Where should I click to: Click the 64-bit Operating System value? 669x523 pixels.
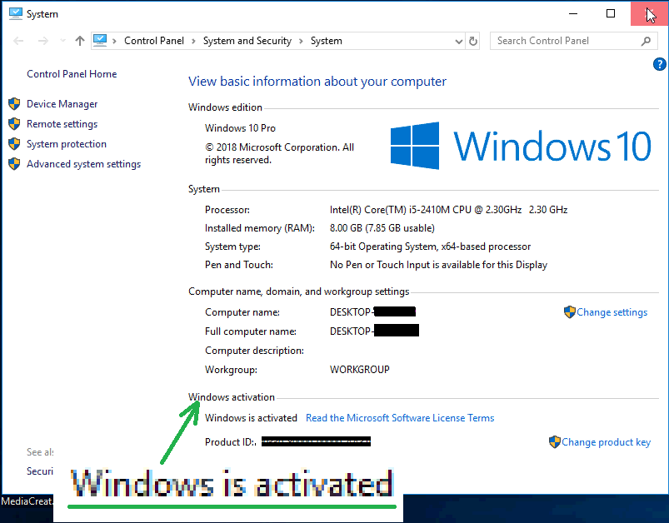[x=430, y=247]
